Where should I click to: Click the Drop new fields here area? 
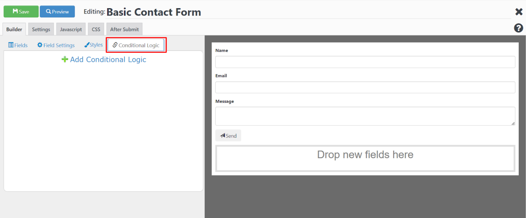[x=365, y=155]
